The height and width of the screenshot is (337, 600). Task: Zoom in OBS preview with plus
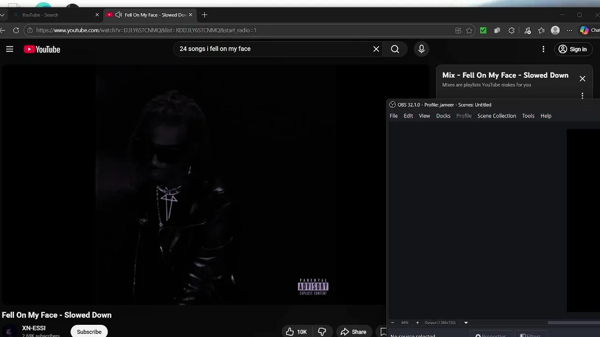[417, 322]
